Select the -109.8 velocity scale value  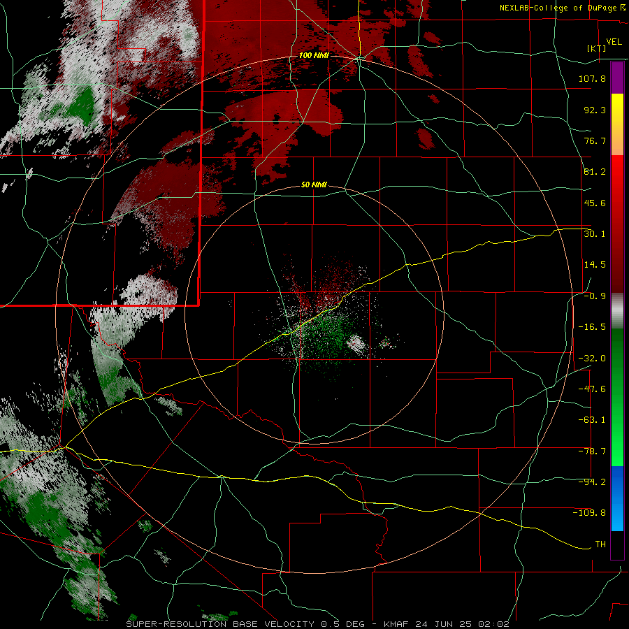click(x=589, y=513)
